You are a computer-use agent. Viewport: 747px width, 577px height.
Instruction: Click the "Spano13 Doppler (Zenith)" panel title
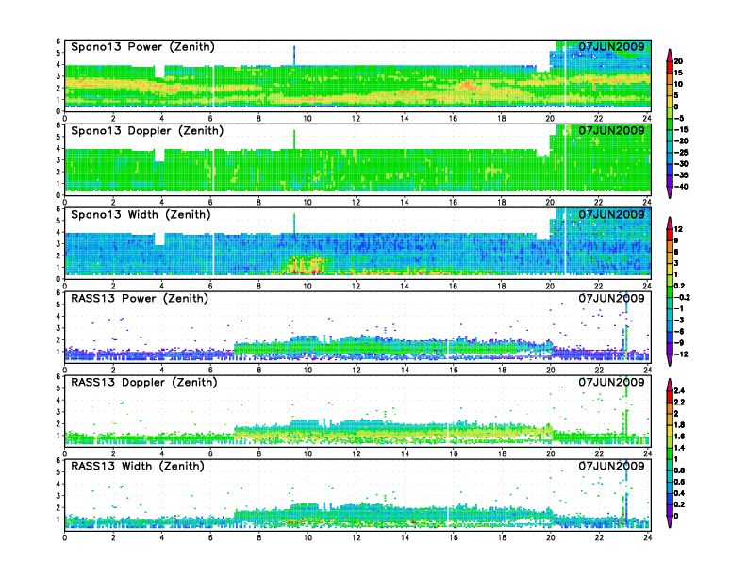tap(147, 130)
